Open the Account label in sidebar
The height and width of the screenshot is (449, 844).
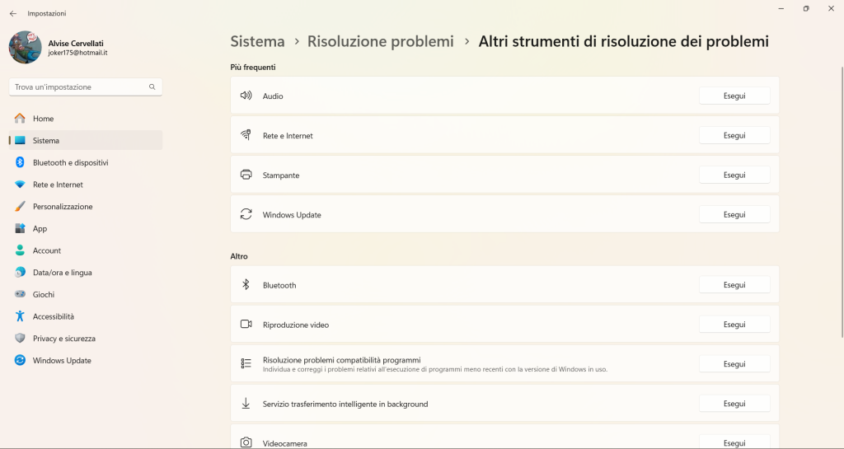click(x=47, y=250)
